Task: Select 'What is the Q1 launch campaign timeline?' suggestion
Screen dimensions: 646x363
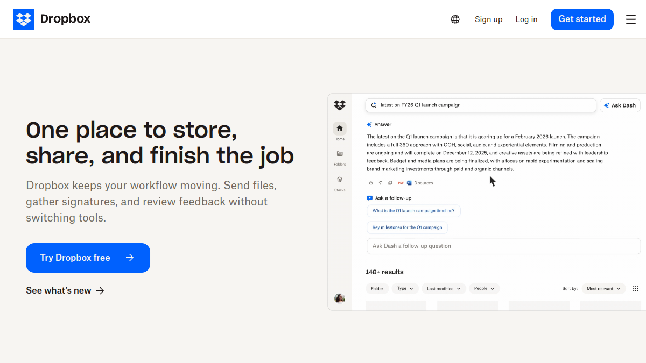Action: point(413,211)
